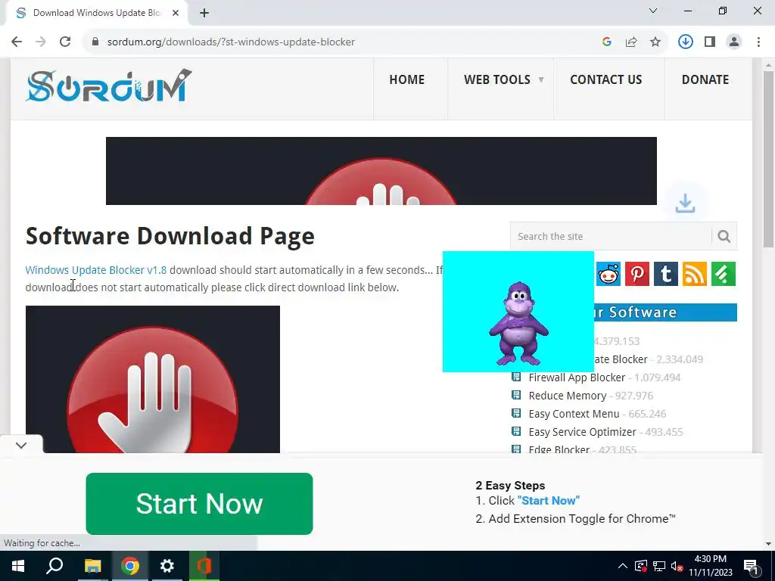Reload the current page
The height and width of the screenshot is (581, 775).
coord(65,42)
